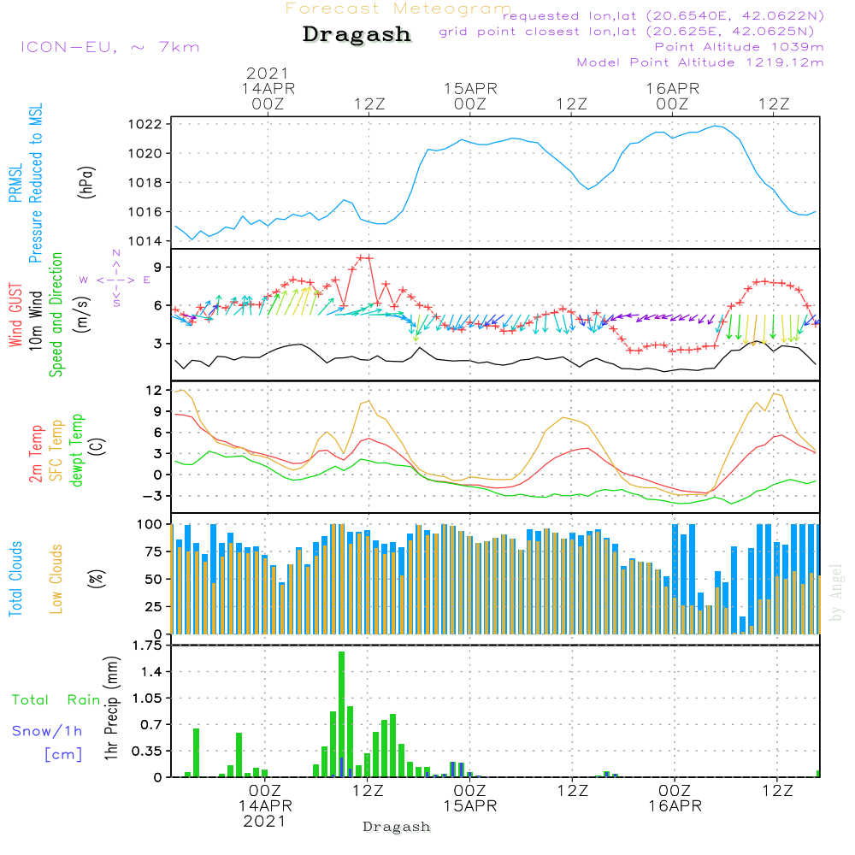This screenshot has height=855, width=855.
Task: Select the '1.75' precipitation axis tick
Action: point(147,645)
